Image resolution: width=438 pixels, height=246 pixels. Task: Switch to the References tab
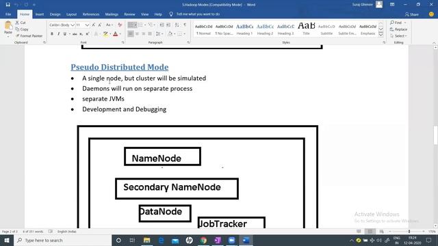point(91,14)
